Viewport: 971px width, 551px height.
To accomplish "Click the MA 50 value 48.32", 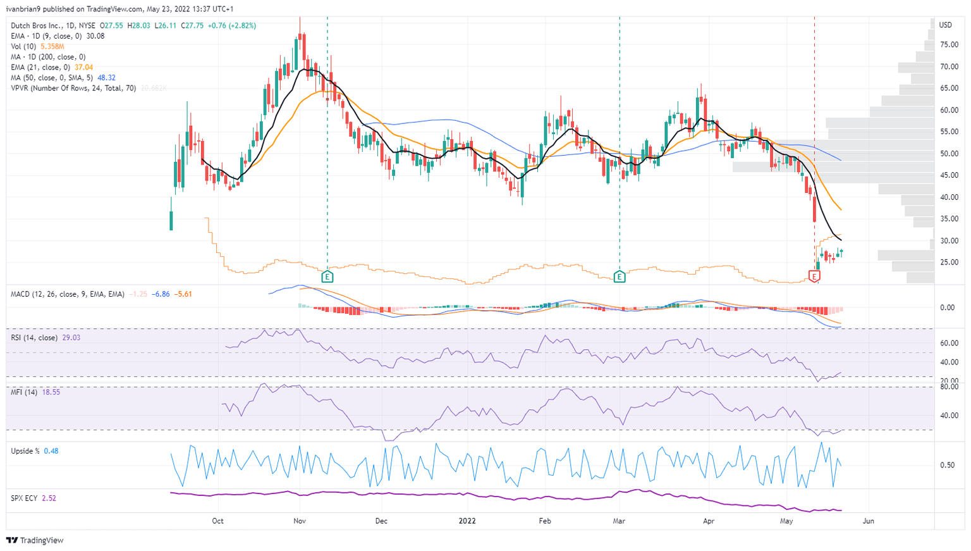I will point(106,78).
